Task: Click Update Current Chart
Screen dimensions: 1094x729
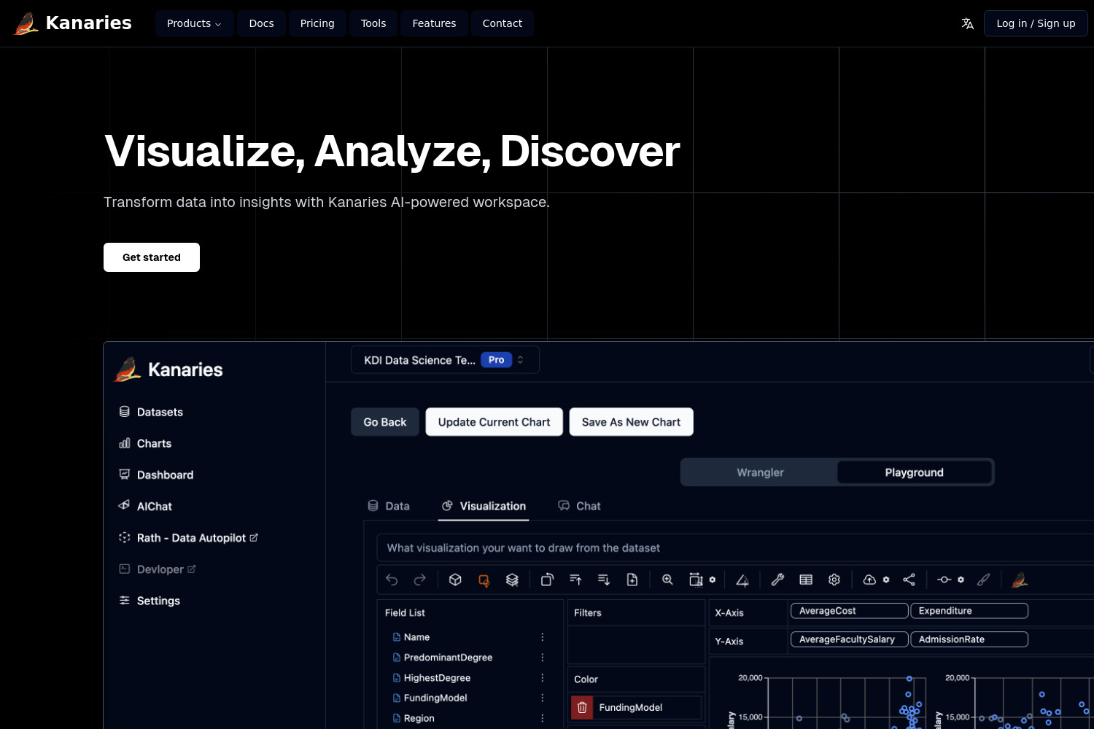Action: [x=494, y=422]
